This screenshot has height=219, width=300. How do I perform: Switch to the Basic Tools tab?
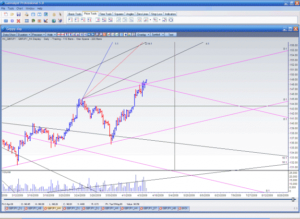pyautogui.click(x=75, y=14)
